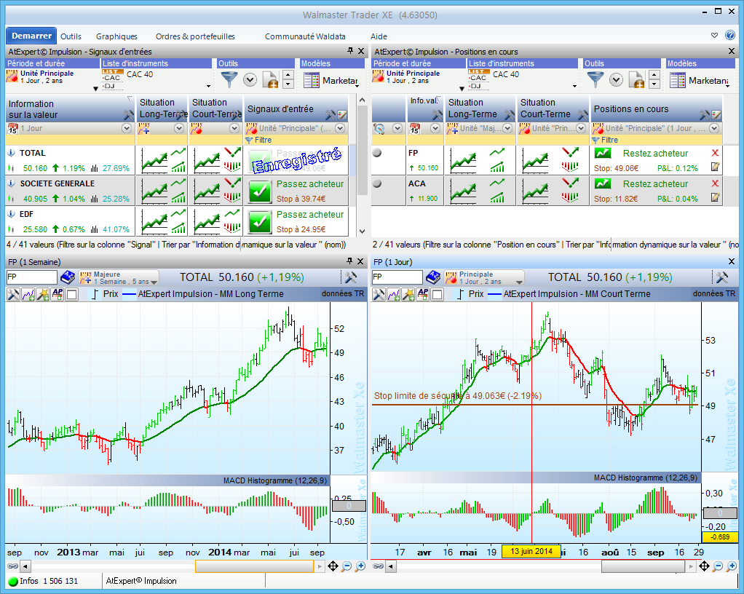This screenshot has width=744, height=594.
Task: Open Ordres & portefeuilles menu
Action: (195, 36)
